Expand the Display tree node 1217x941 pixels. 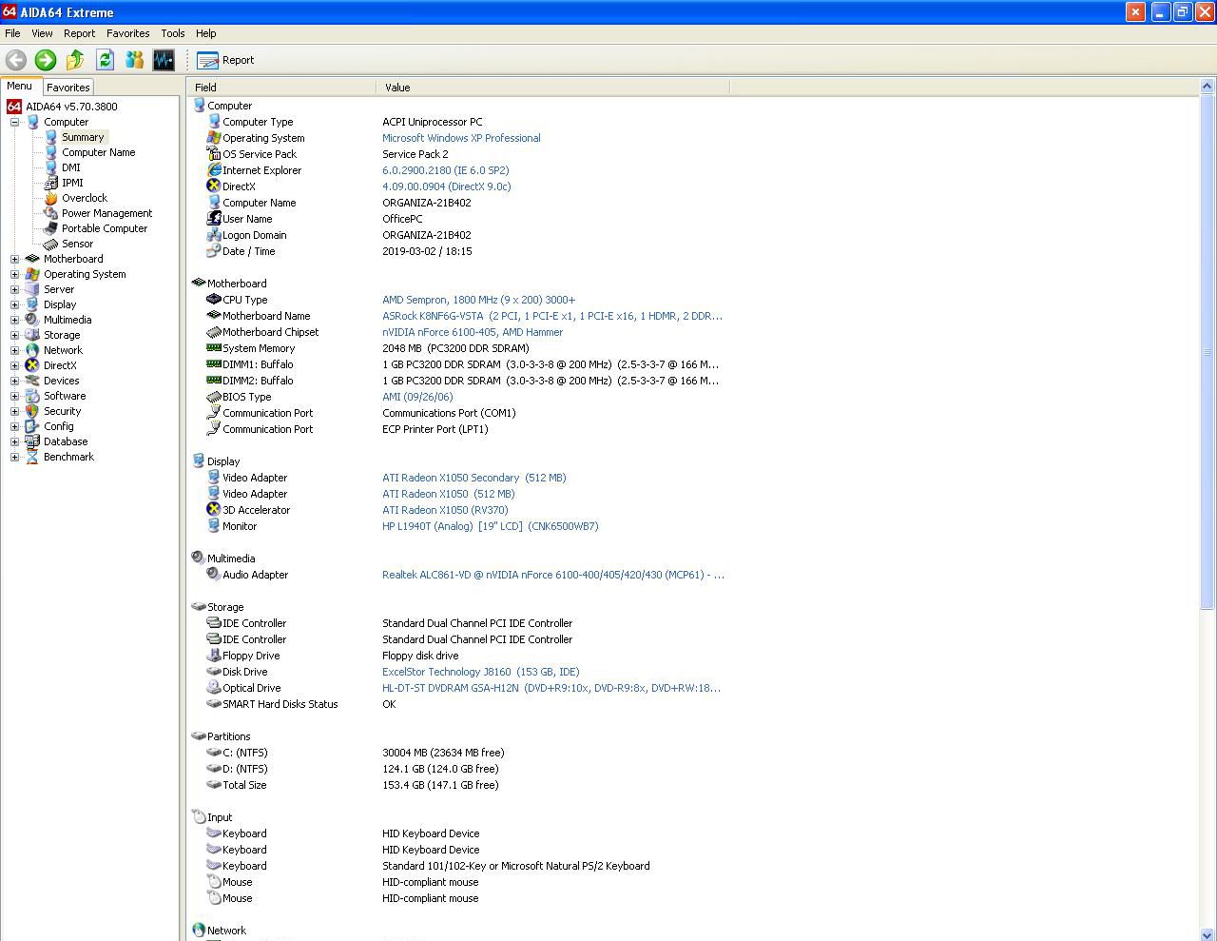tap(14, 304)
